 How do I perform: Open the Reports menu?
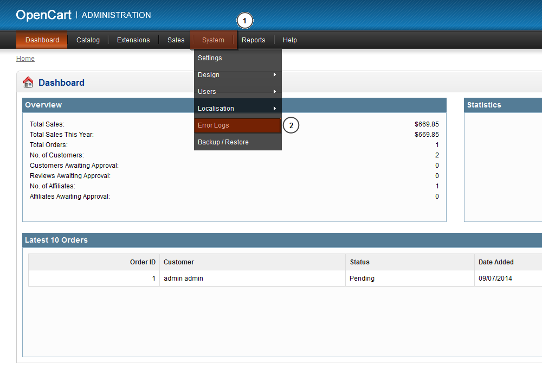point(253,40)
